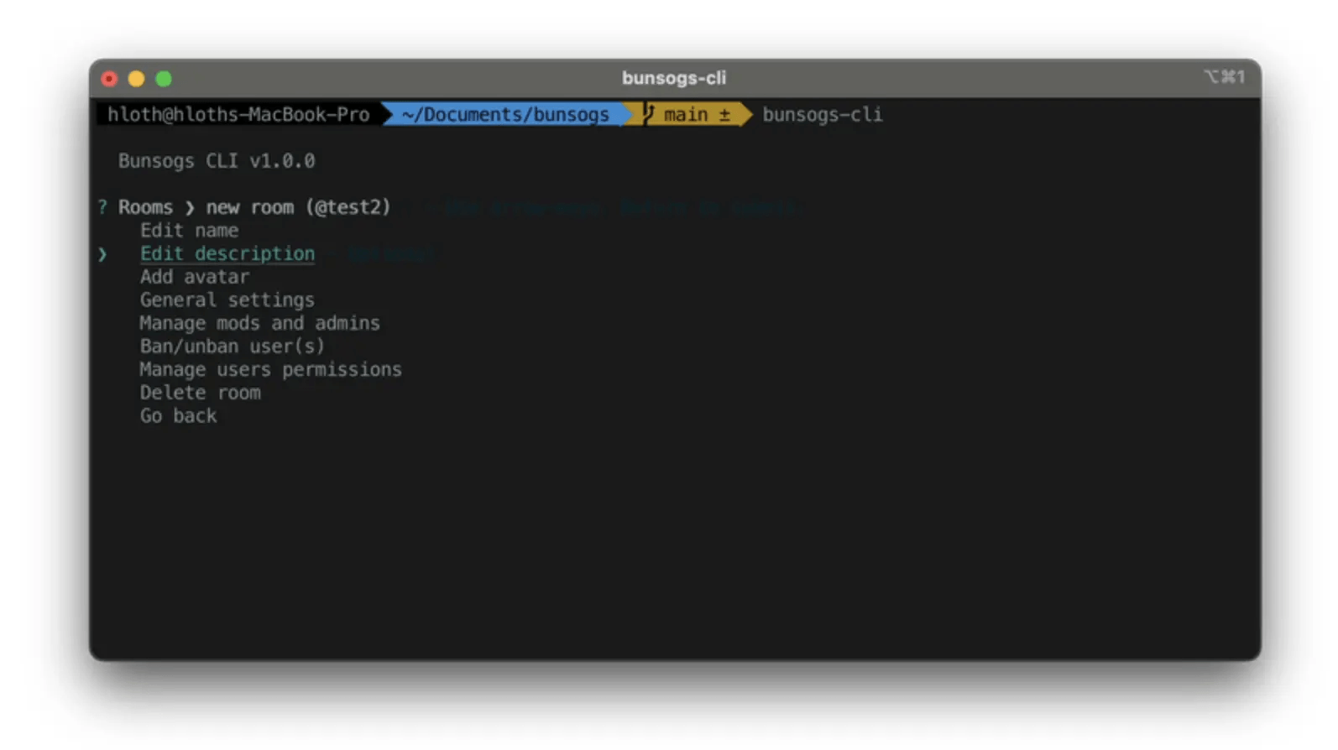Select the Edit name option

click(x=189, y=231)
